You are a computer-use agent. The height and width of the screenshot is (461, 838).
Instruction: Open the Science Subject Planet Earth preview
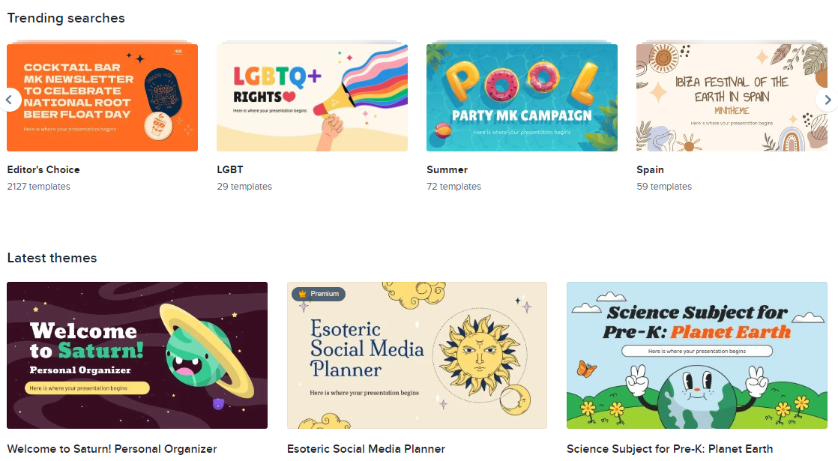(x=697, y=355)
